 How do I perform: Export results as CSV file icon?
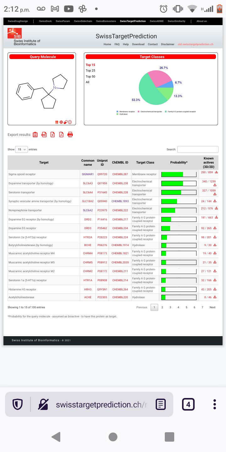(x=44, y=135)
